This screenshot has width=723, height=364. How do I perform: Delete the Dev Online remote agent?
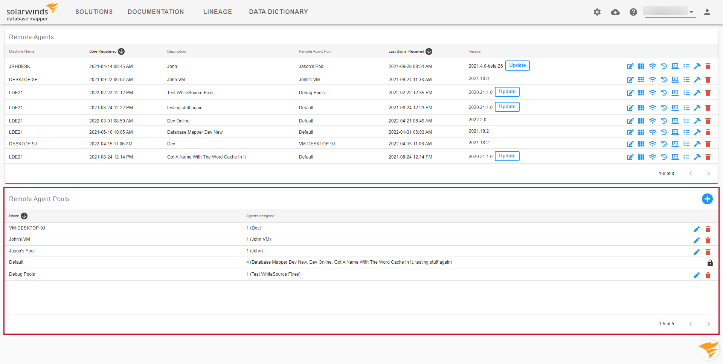708,121
